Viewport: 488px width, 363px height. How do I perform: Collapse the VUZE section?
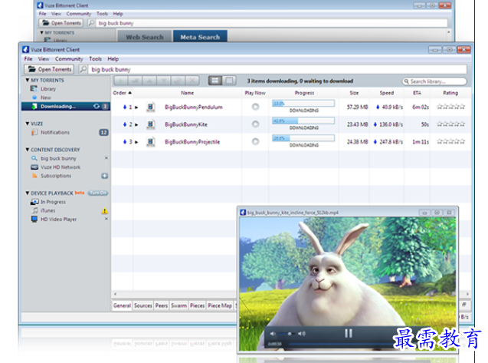[28, 124]
